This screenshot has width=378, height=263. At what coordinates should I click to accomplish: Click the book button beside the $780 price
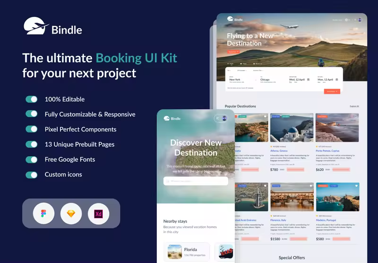295,170
